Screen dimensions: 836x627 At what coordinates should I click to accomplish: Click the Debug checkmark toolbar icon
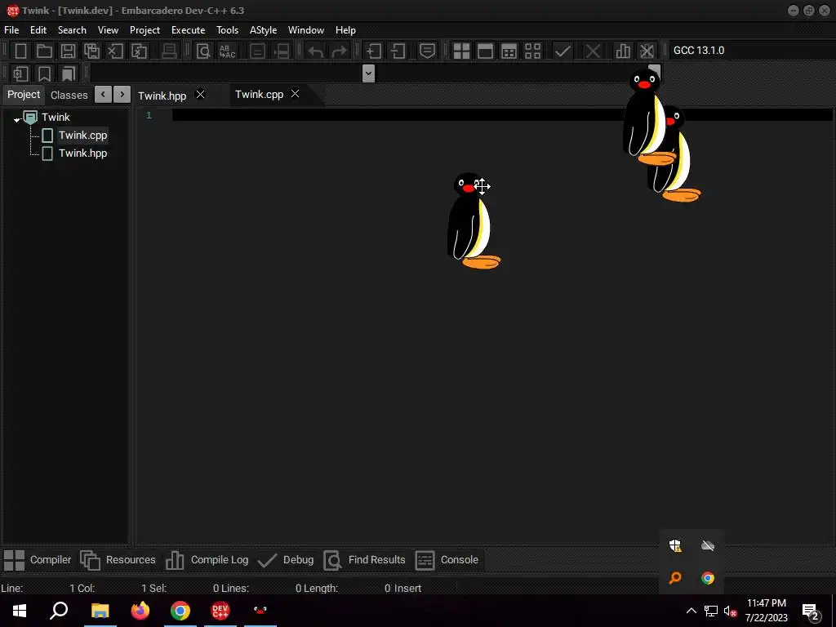pos(563,51)
